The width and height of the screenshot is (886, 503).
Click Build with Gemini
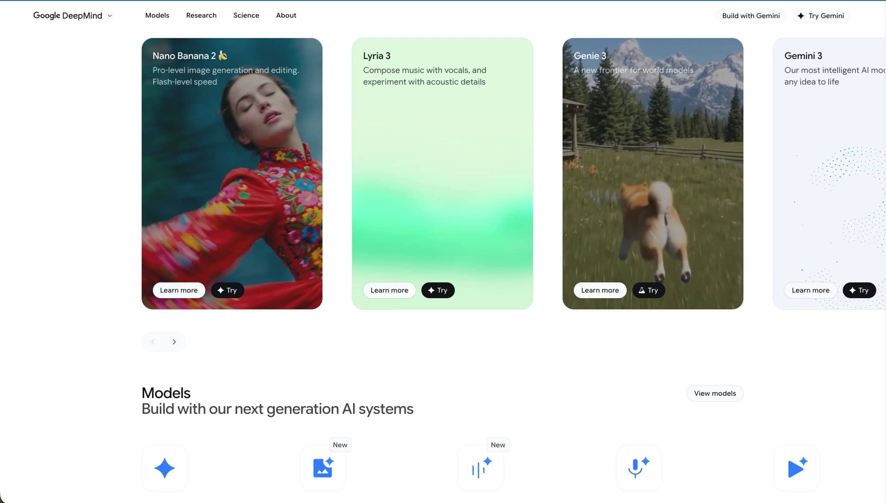click(x=750, y=15)
